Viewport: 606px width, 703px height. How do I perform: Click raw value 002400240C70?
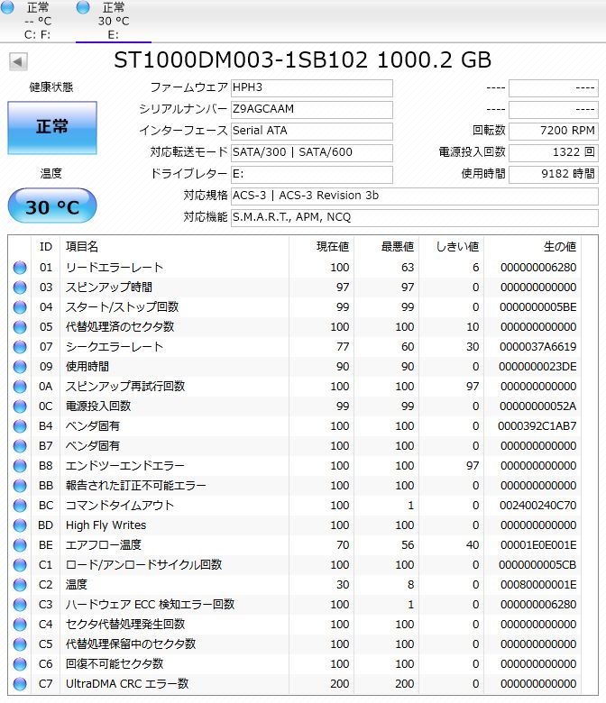(x=537, y=506)
